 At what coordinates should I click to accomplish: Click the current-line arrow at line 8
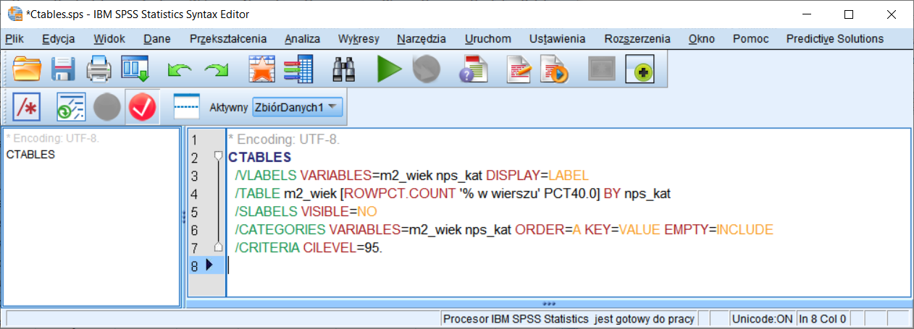[x=209, y=265]
